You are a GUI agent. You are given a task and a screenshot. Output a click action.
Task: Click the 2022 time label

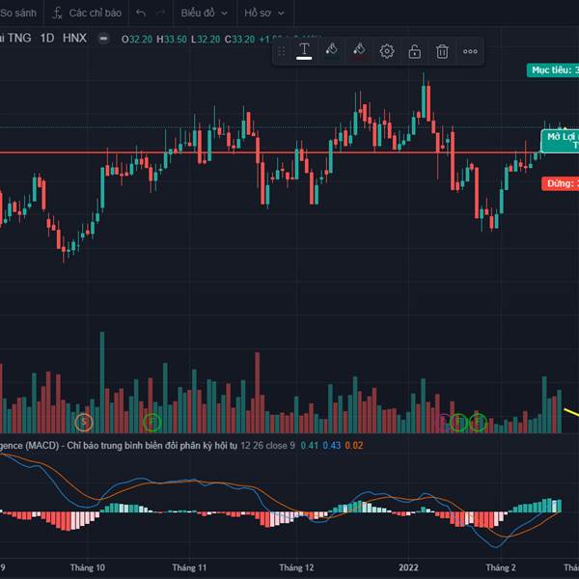[x=408, y=567]
